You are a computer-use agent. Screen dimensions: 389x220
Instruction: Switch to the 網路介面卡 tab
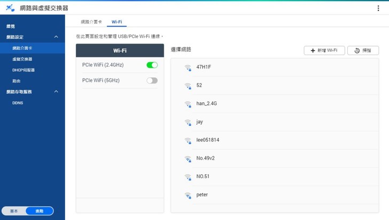tap(87, 22)
